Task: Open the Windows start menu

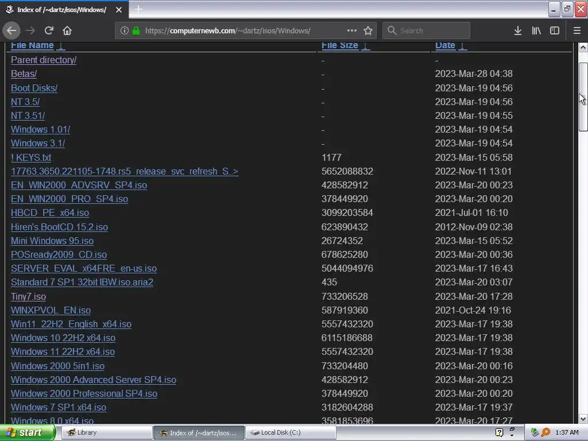Action: point(27,433)
